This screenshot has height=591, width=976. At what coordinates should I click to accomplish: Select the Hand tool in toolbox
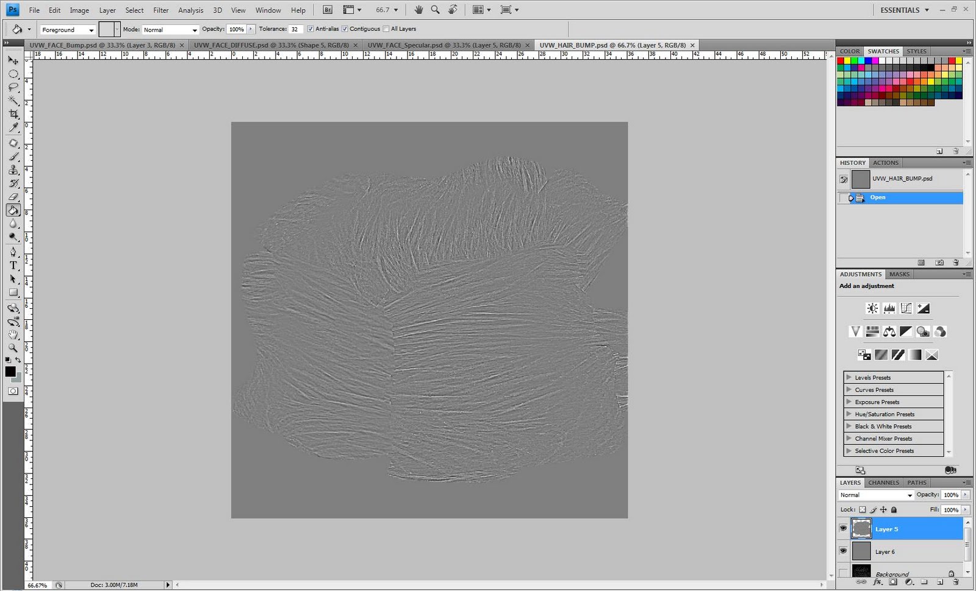point(13,334)
